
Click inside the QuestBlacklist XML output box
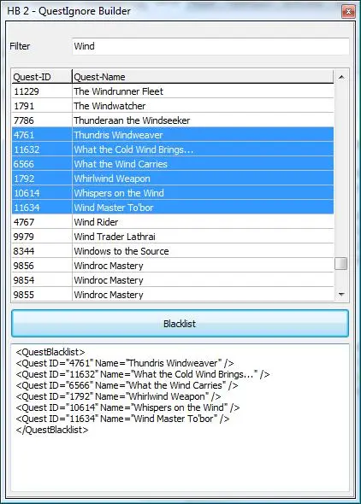(x=180, y=417)
